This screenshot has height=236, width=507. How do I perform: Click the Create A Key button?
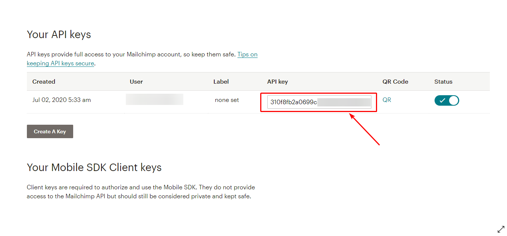50,131
